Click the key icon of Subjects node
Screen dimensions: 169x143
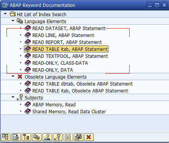20,98
